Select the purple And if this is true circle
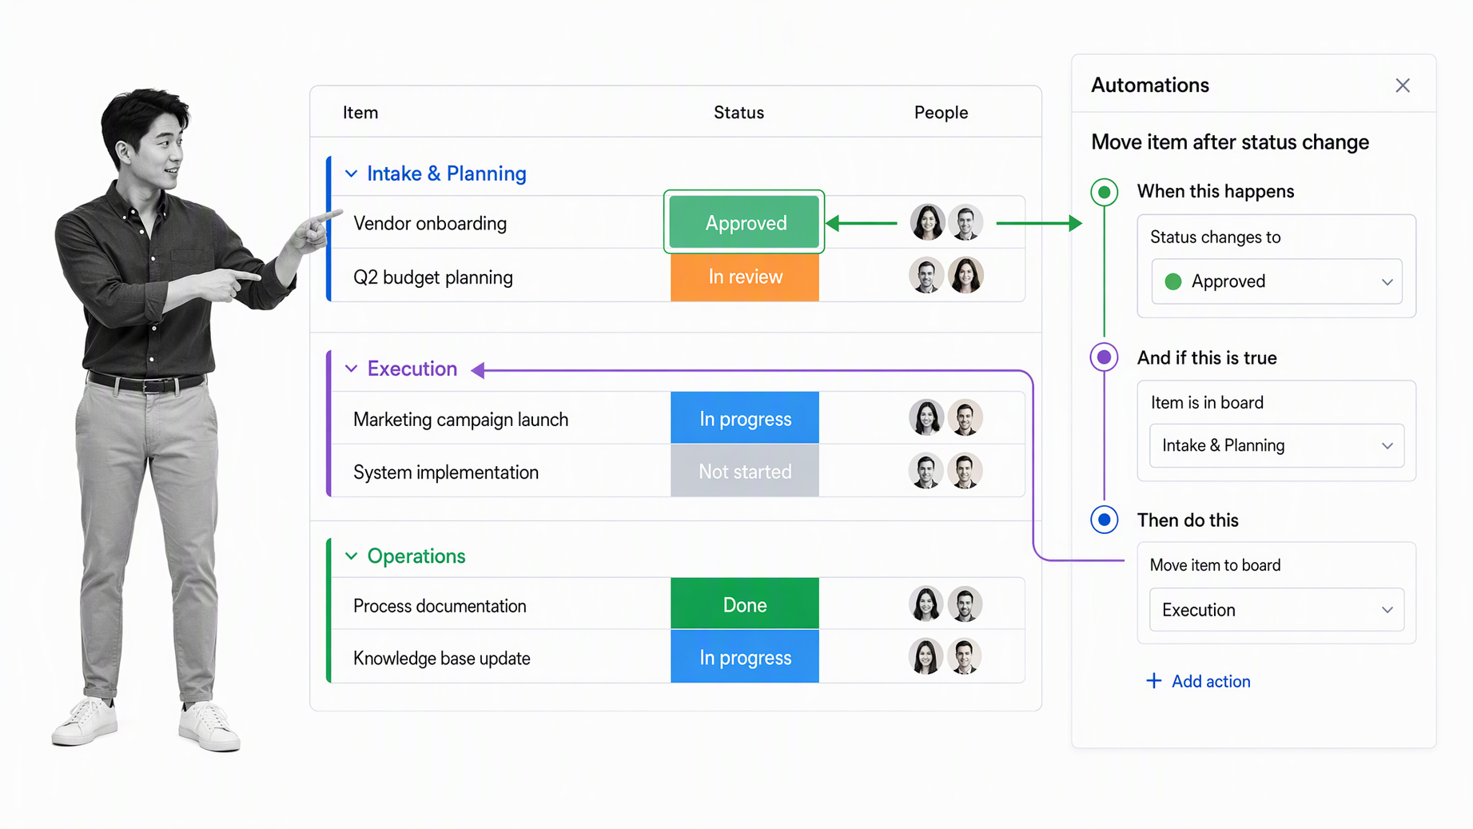This screenshot has width=1473, height=829. tap(1104, 357)
